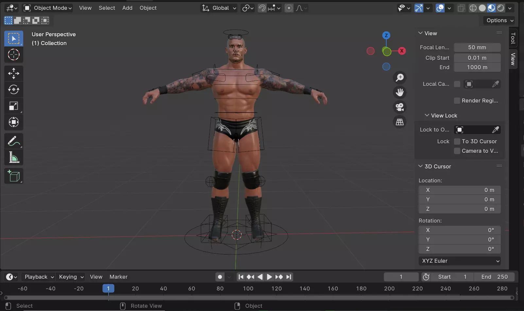This screenshot has height=311, width=524.
Task: Open the pivot point dropdown
Action: pos(248,8)
